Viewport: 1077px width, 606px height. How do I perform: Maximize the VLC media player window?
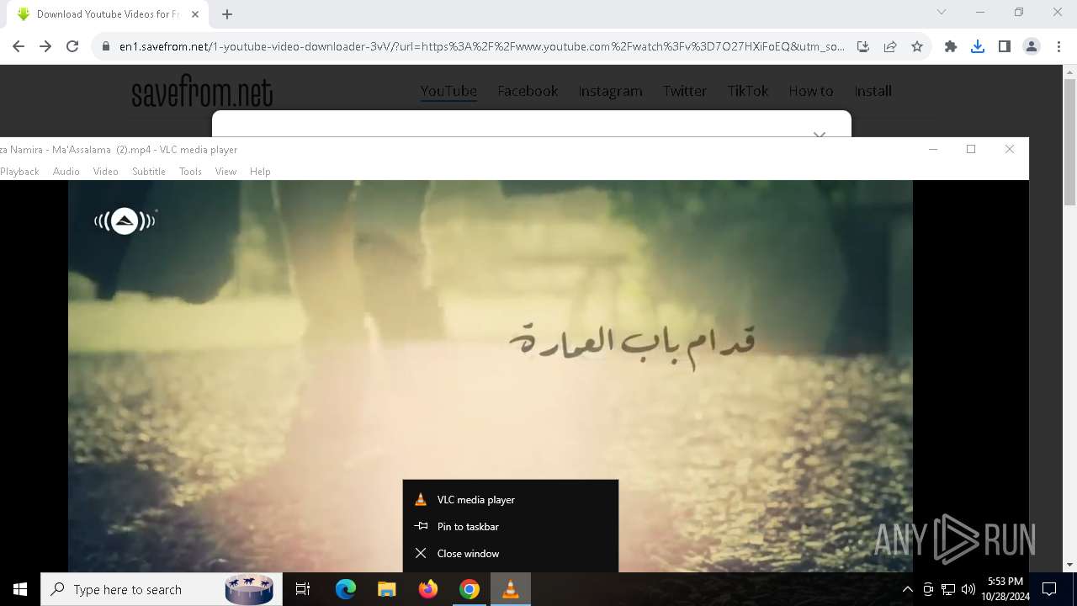click(971, 149)
